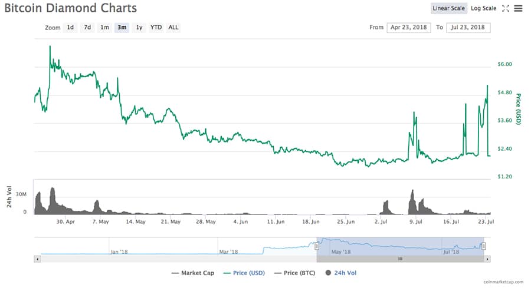Toggle the Market Cap legend series
531x288 pixels.
pos(193,273)
